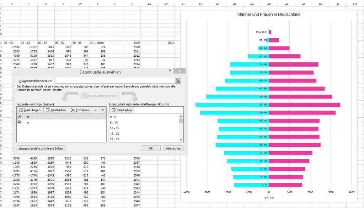Click the Diagrammdatenbereich input field
The image size is (364, 208).
(x=115, y=81)
